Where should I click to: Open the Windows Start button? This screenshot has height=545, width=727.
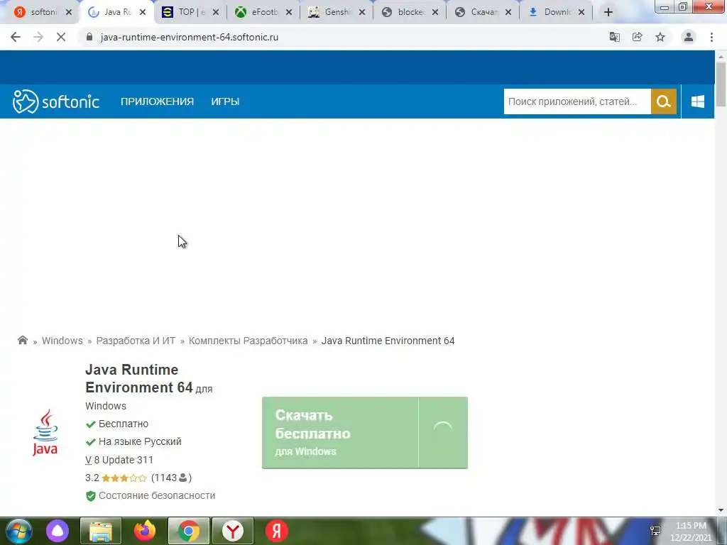[19, 531]
